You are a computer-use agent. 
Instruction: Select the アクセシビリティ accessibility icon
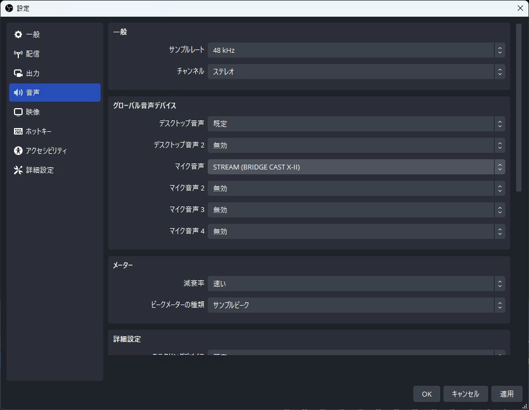coord(18,151)
